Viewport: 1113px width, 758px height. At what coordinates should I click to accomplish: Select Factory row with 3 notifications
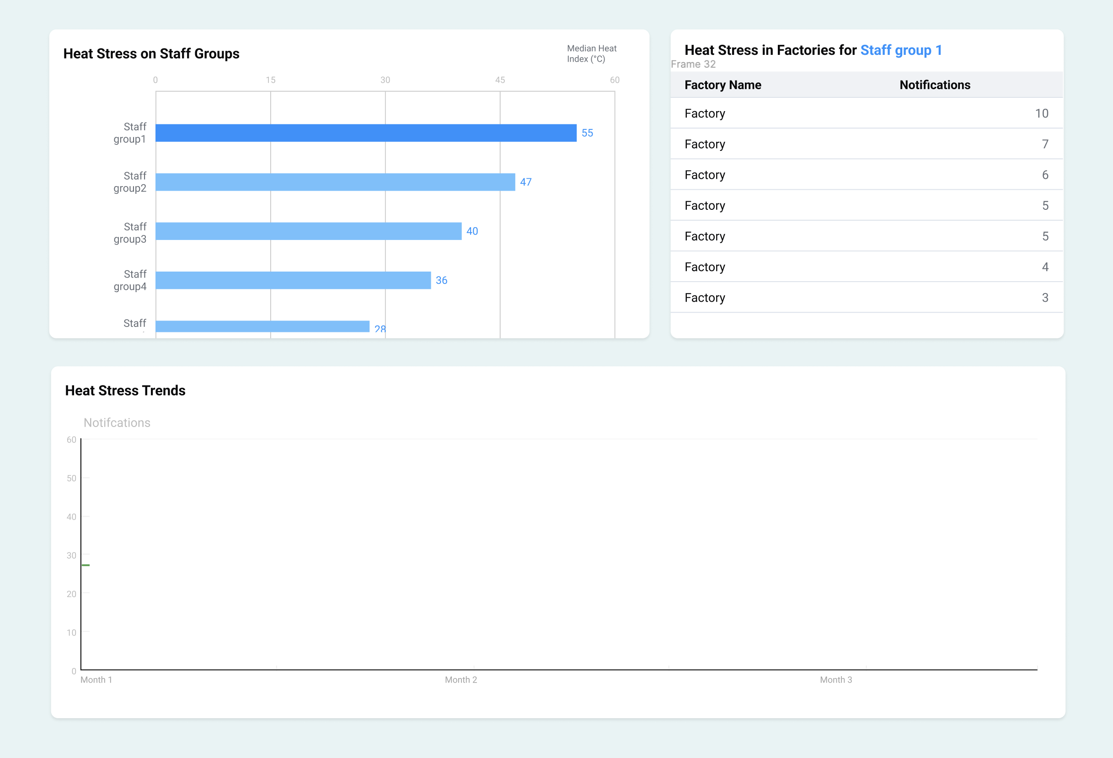[x=867, y=297]
